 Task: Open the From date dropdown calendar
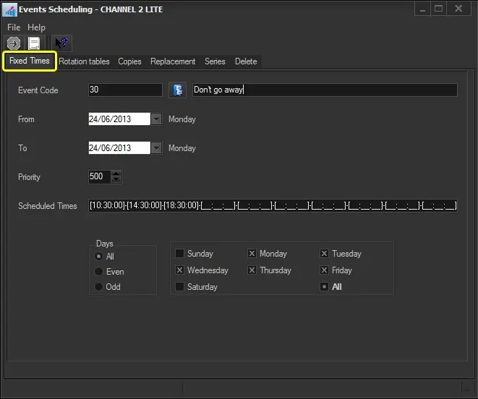point(156,119)
